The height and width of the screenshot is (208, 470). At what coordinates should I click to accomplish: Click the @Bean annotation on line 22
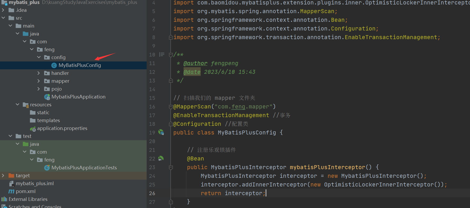point(195,159)
